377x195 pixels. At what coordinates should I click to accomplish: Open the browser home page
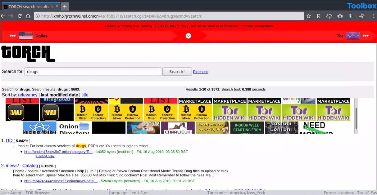click(x=28, y=16)
